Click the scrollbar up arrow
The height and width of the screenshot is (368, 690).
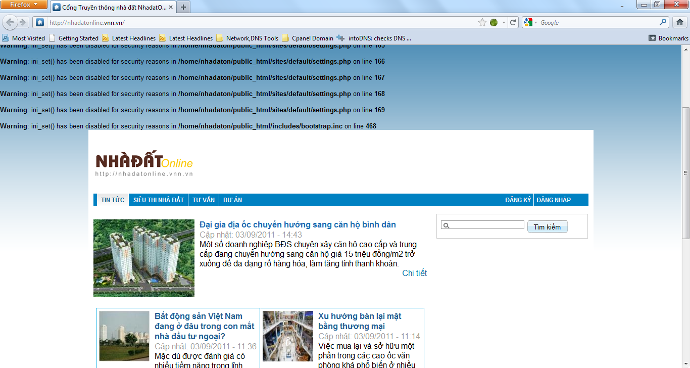tap(685, 49)
